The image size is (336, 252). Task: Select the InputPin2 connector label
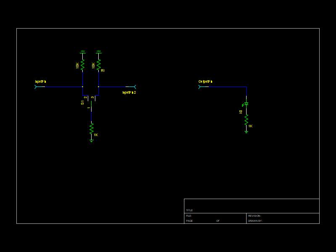coord(129,92)
